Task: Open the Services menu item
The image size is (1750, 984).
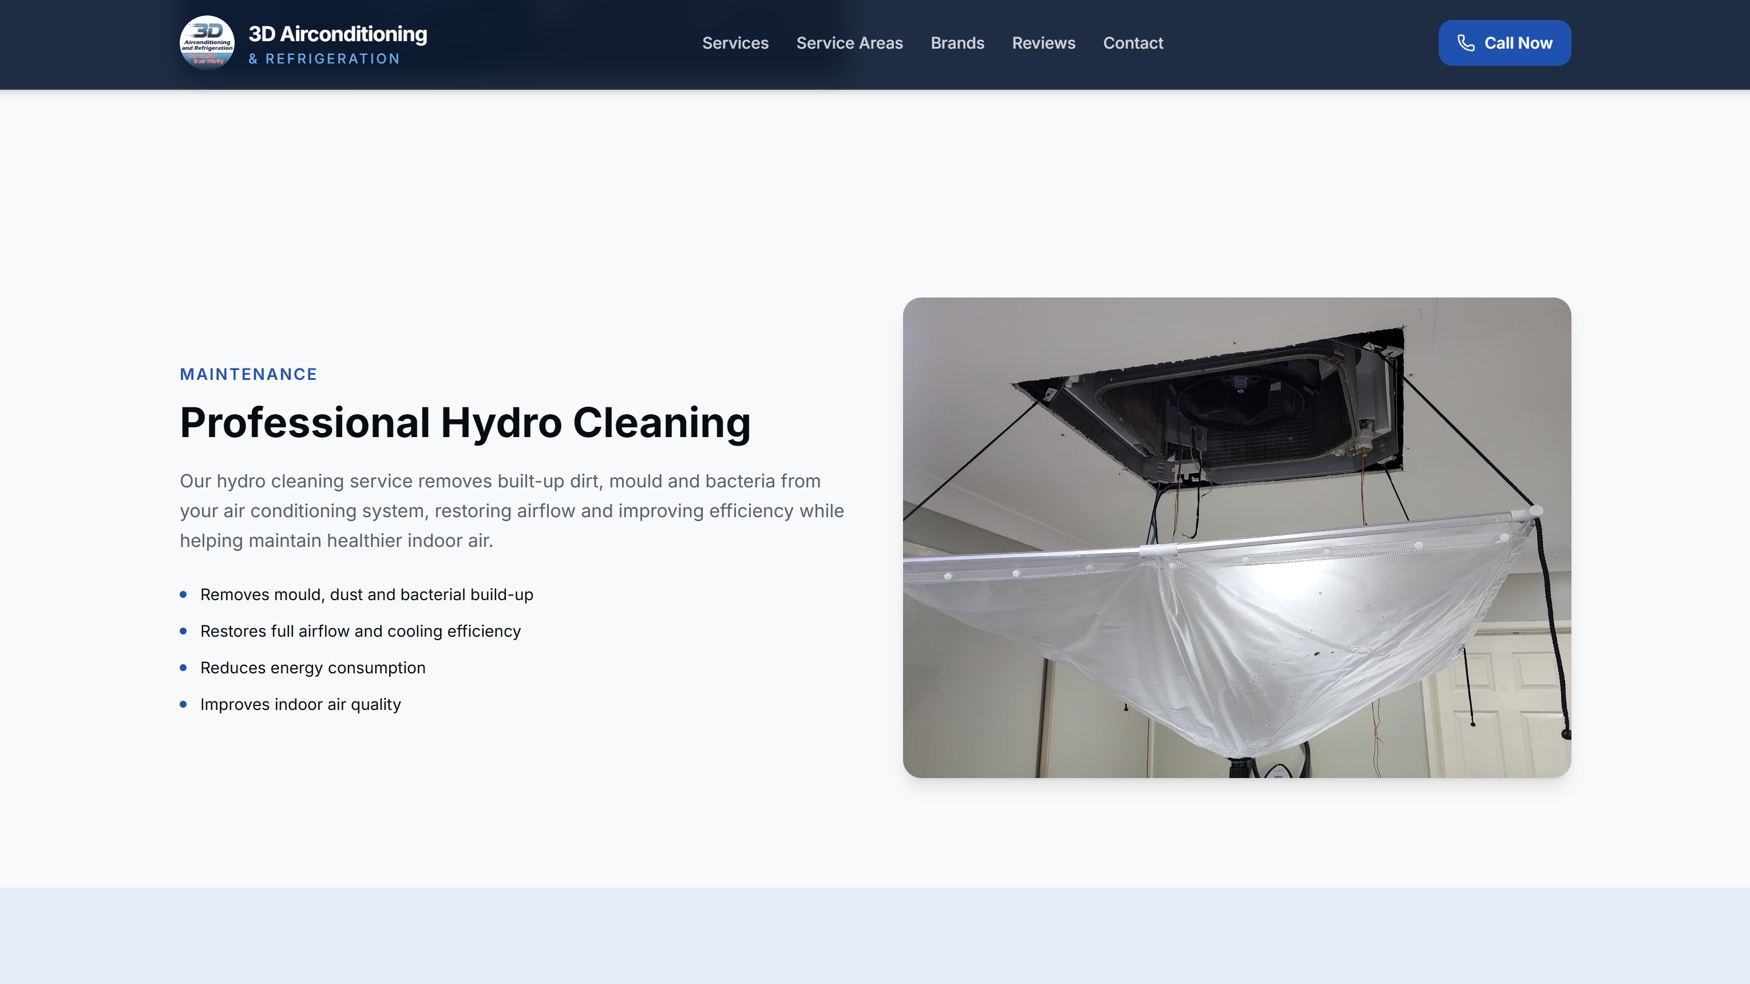Action: [735, 43]
